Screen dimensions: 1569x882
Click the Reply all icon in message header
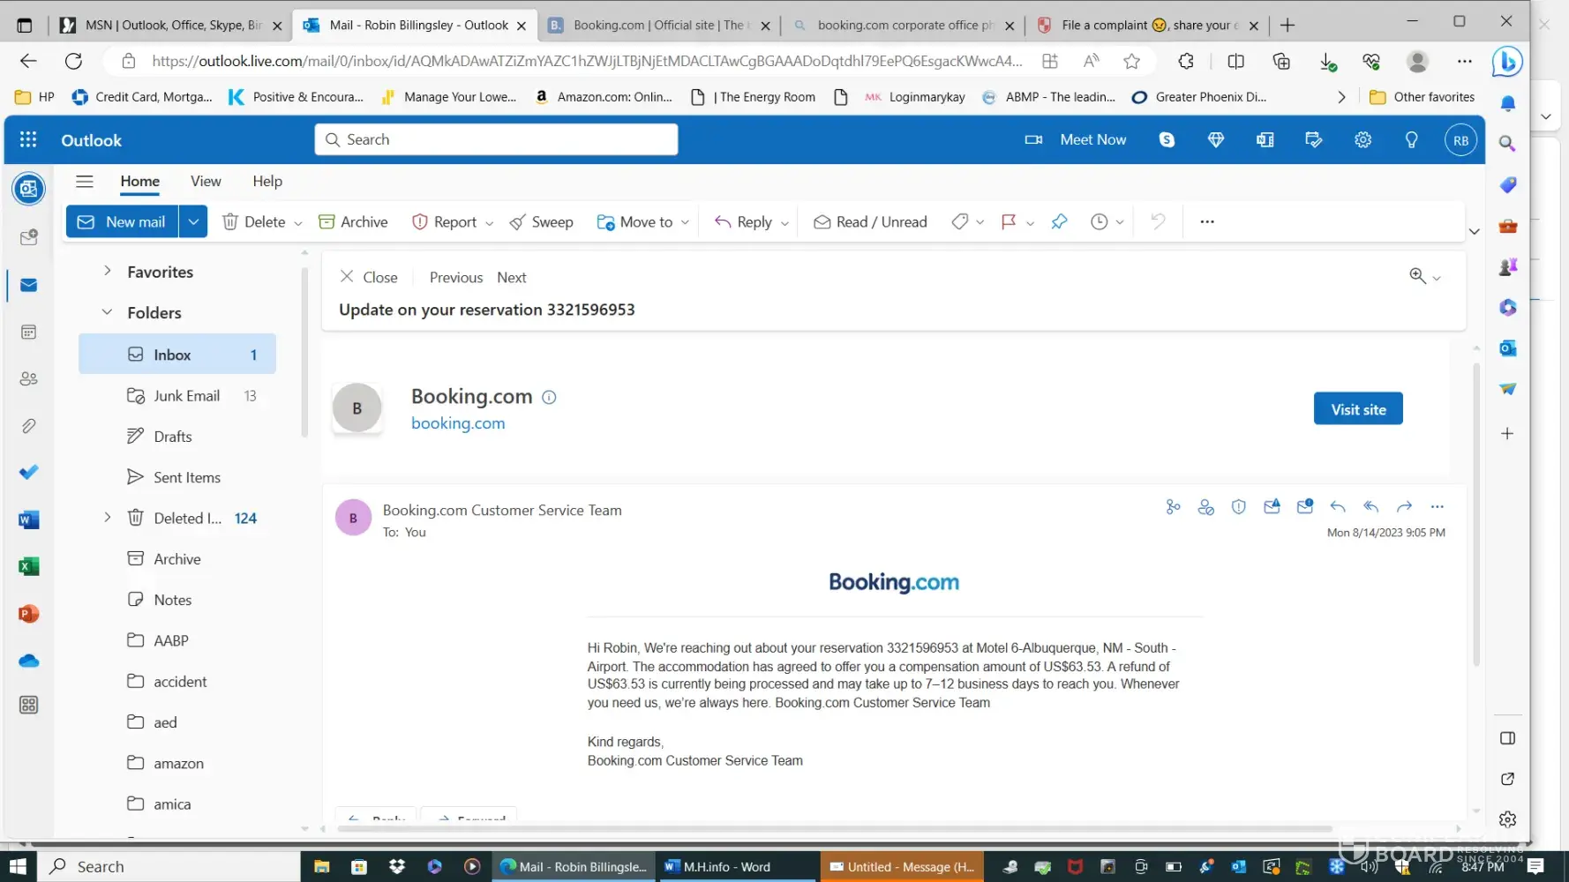pos(1370,506)
